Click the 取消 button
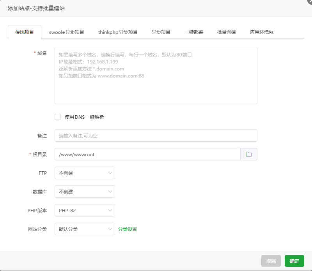The width and height of the screenshot is (312, 271). 271,261
